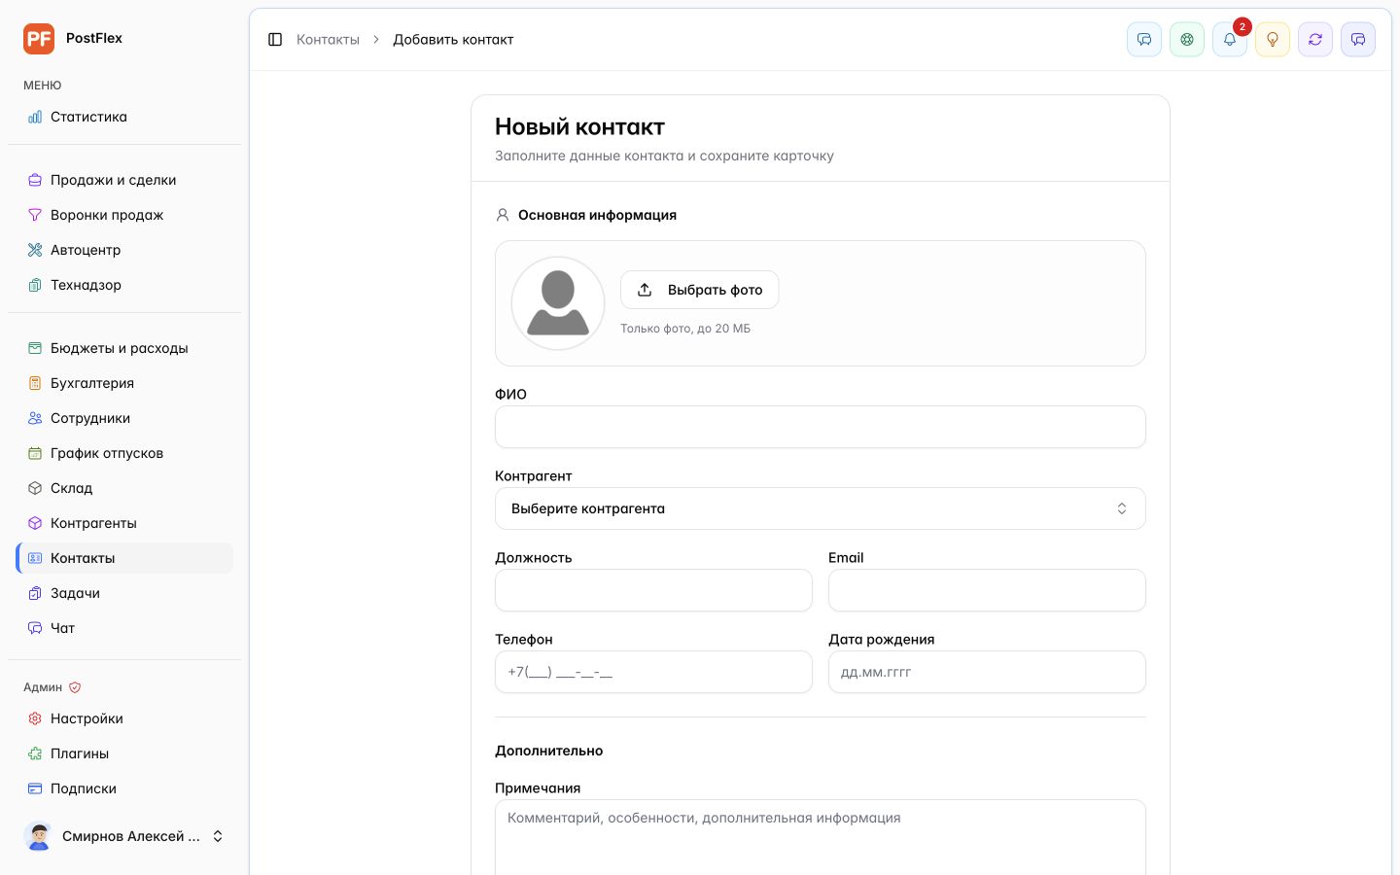Click Настройки gear icon

35,718
